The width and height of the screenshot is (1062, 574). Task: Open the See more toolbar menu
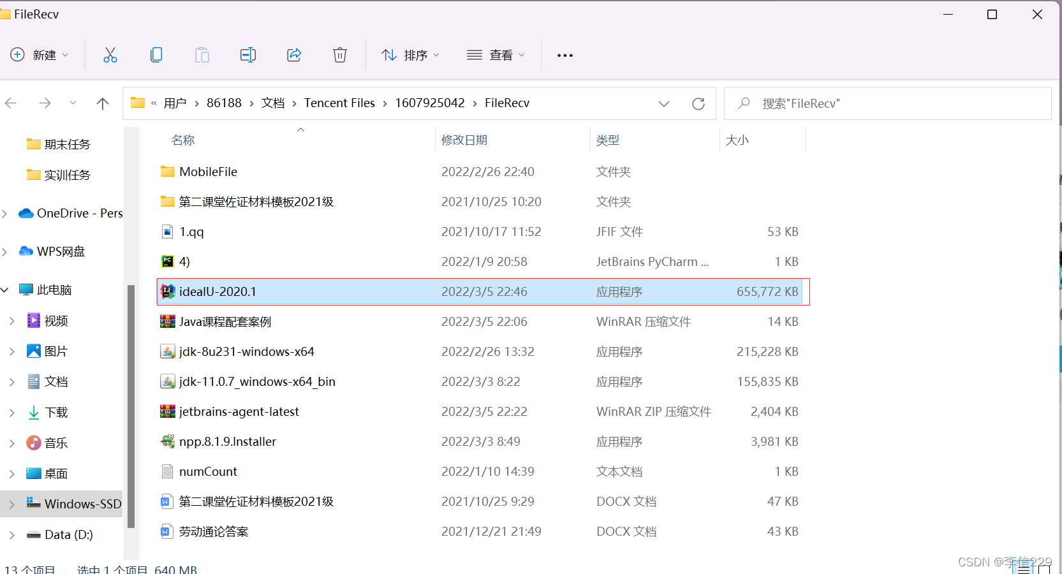click(x=564, y=55)
